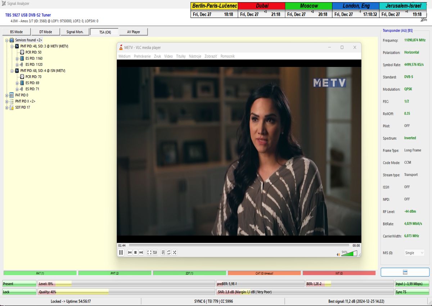Screen dimensions: 432x306
Task: Click the AV Player button
Action: pyautogui.click(x=133, y=32)
